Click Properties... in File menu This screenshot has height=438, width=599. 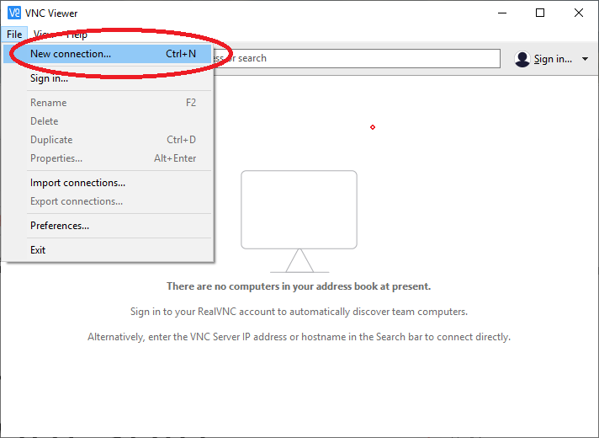(108, 158)
